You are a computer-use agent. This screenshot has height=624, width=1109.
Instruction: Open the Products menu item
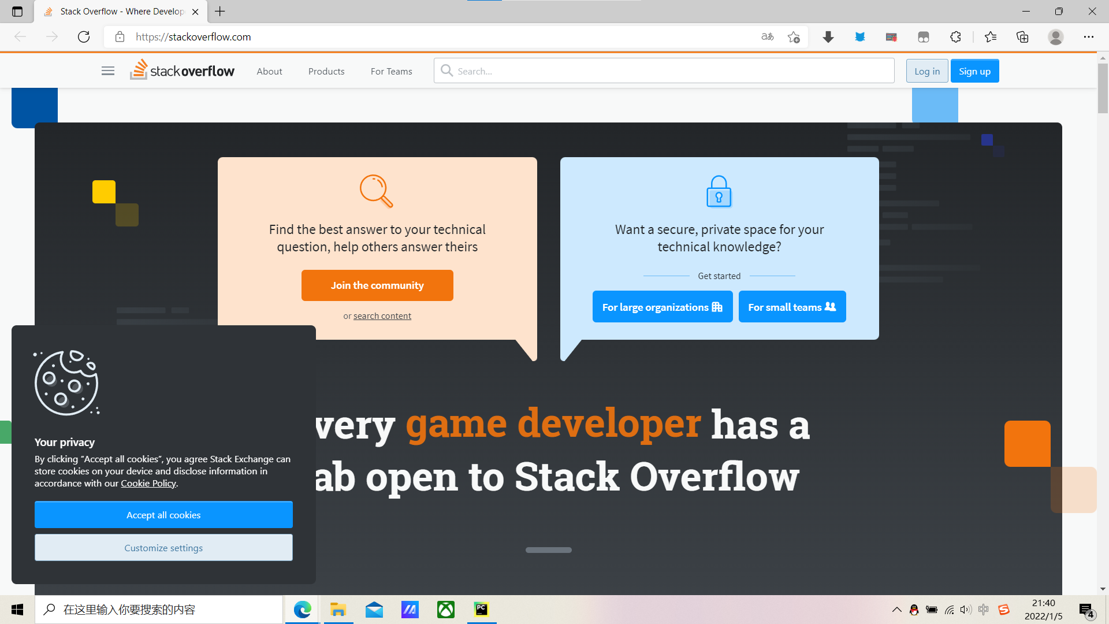click(326, 71)
